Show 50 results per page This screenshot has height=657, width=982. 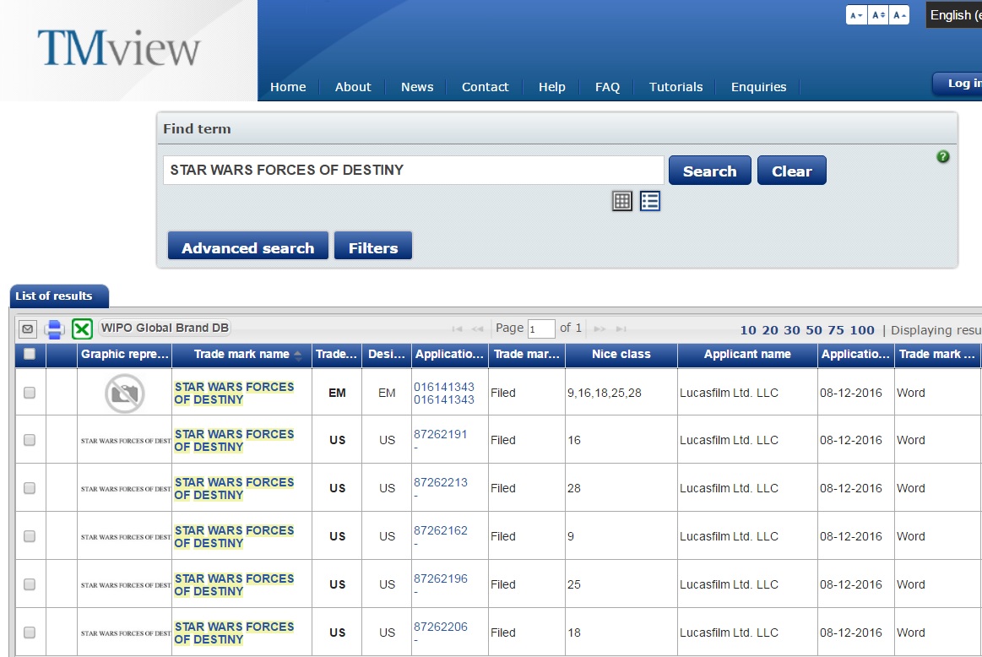[814, 330]
